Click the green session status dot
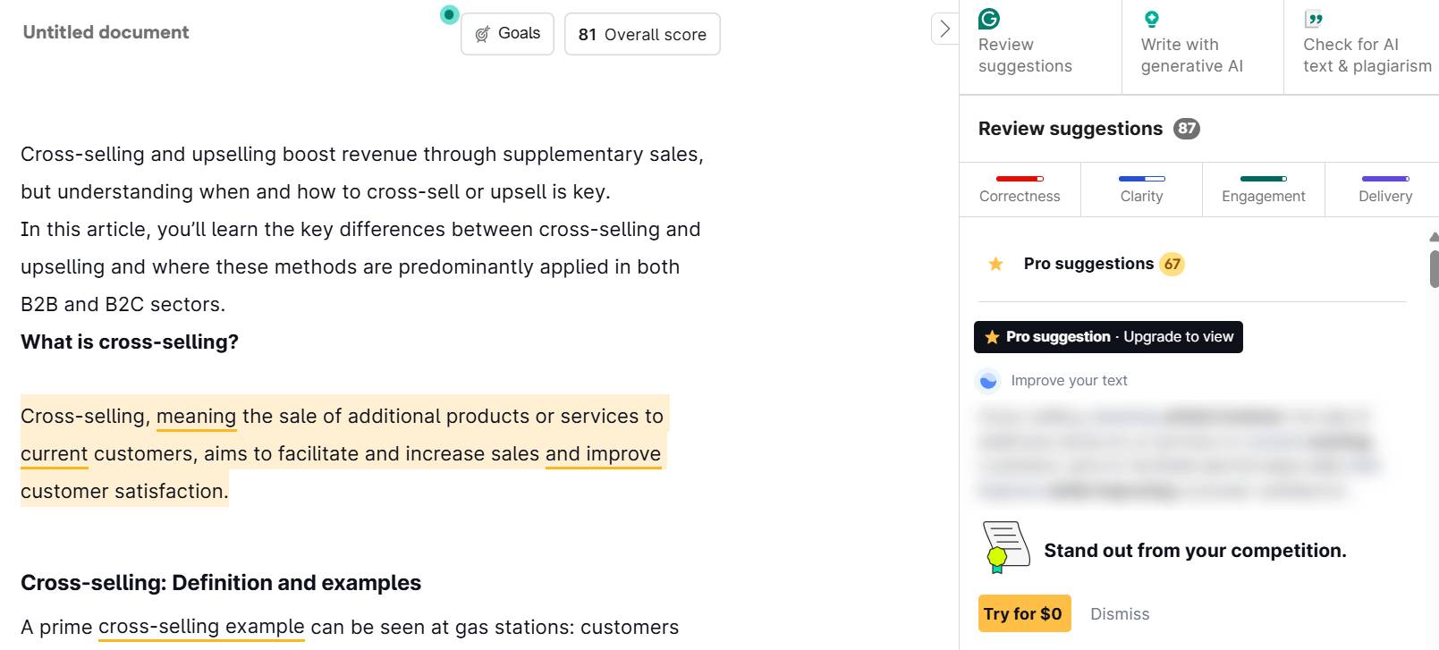The height and width of the screenshot is (650, 1439). [x=450, y=14]
